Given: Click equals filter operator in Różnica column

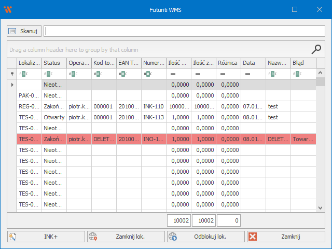Looking at the screenshot, I should tap(223, 74).
